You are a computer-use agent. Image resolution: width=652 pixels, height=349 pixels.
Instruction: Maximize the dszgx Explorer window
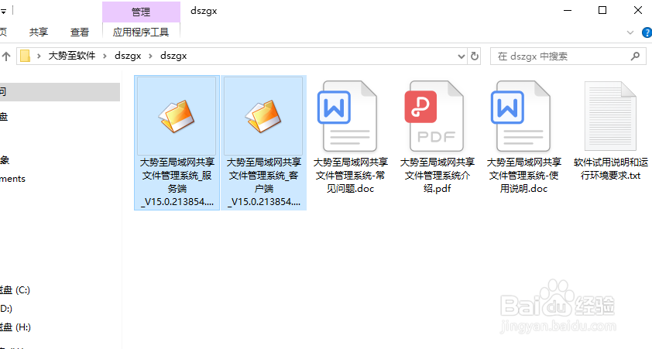[602, 10]
